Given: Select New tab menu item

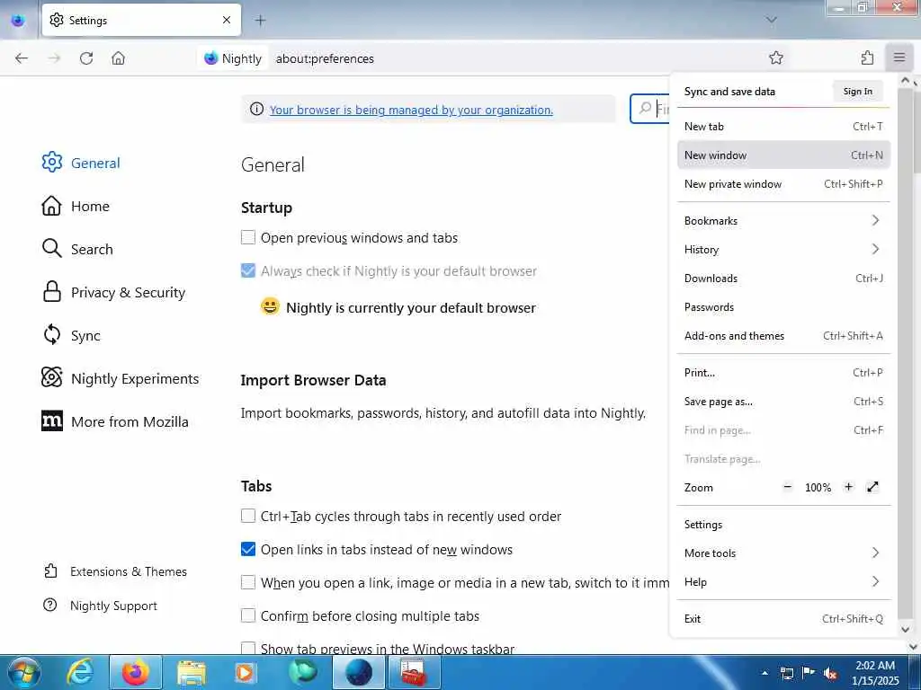Looking at the screenshot, I should pyautogui.click(x=783, y=126).
